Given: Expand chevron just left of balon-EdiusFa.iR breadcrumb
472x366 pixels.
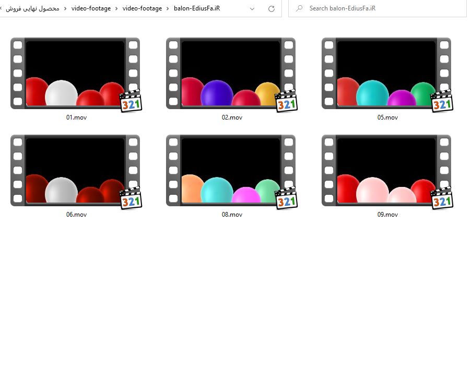Looking at the screenshot, I should (168, 9).
